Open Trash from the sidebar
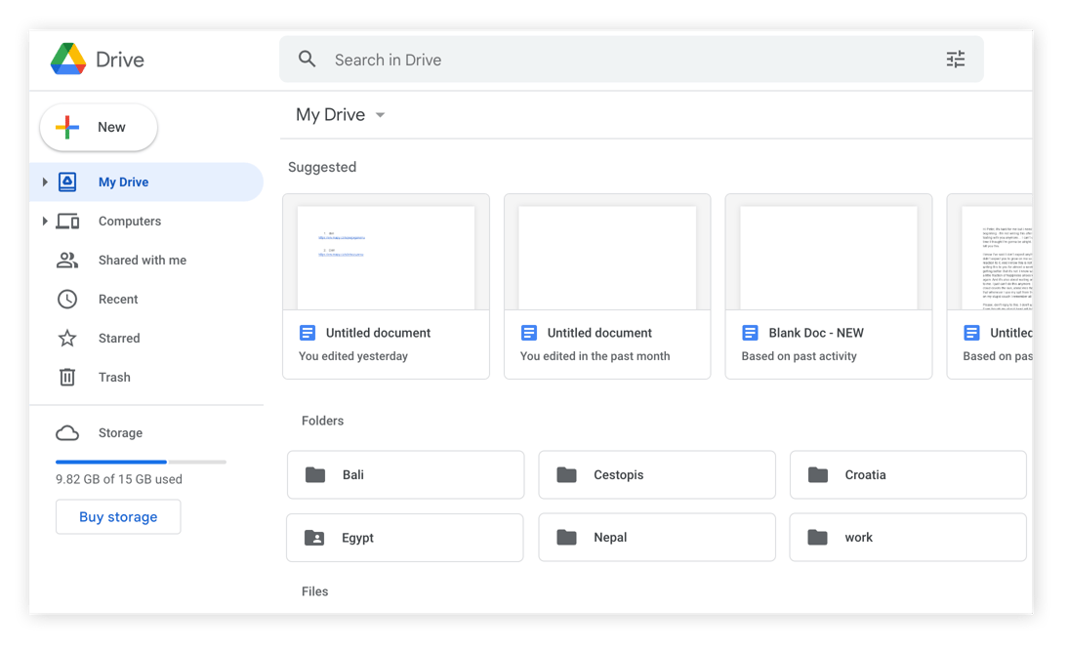Viewport: 1068px width, 648px height. click(114, 378)
